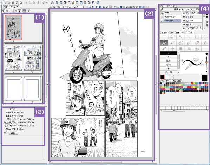Select the スクール pen type

tap(169, 65)
